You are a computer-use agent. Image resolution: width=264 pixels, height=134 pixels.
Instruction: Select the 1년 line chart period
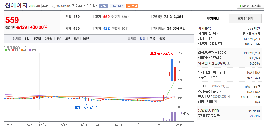pyautogui.click(x=59, y=39)
